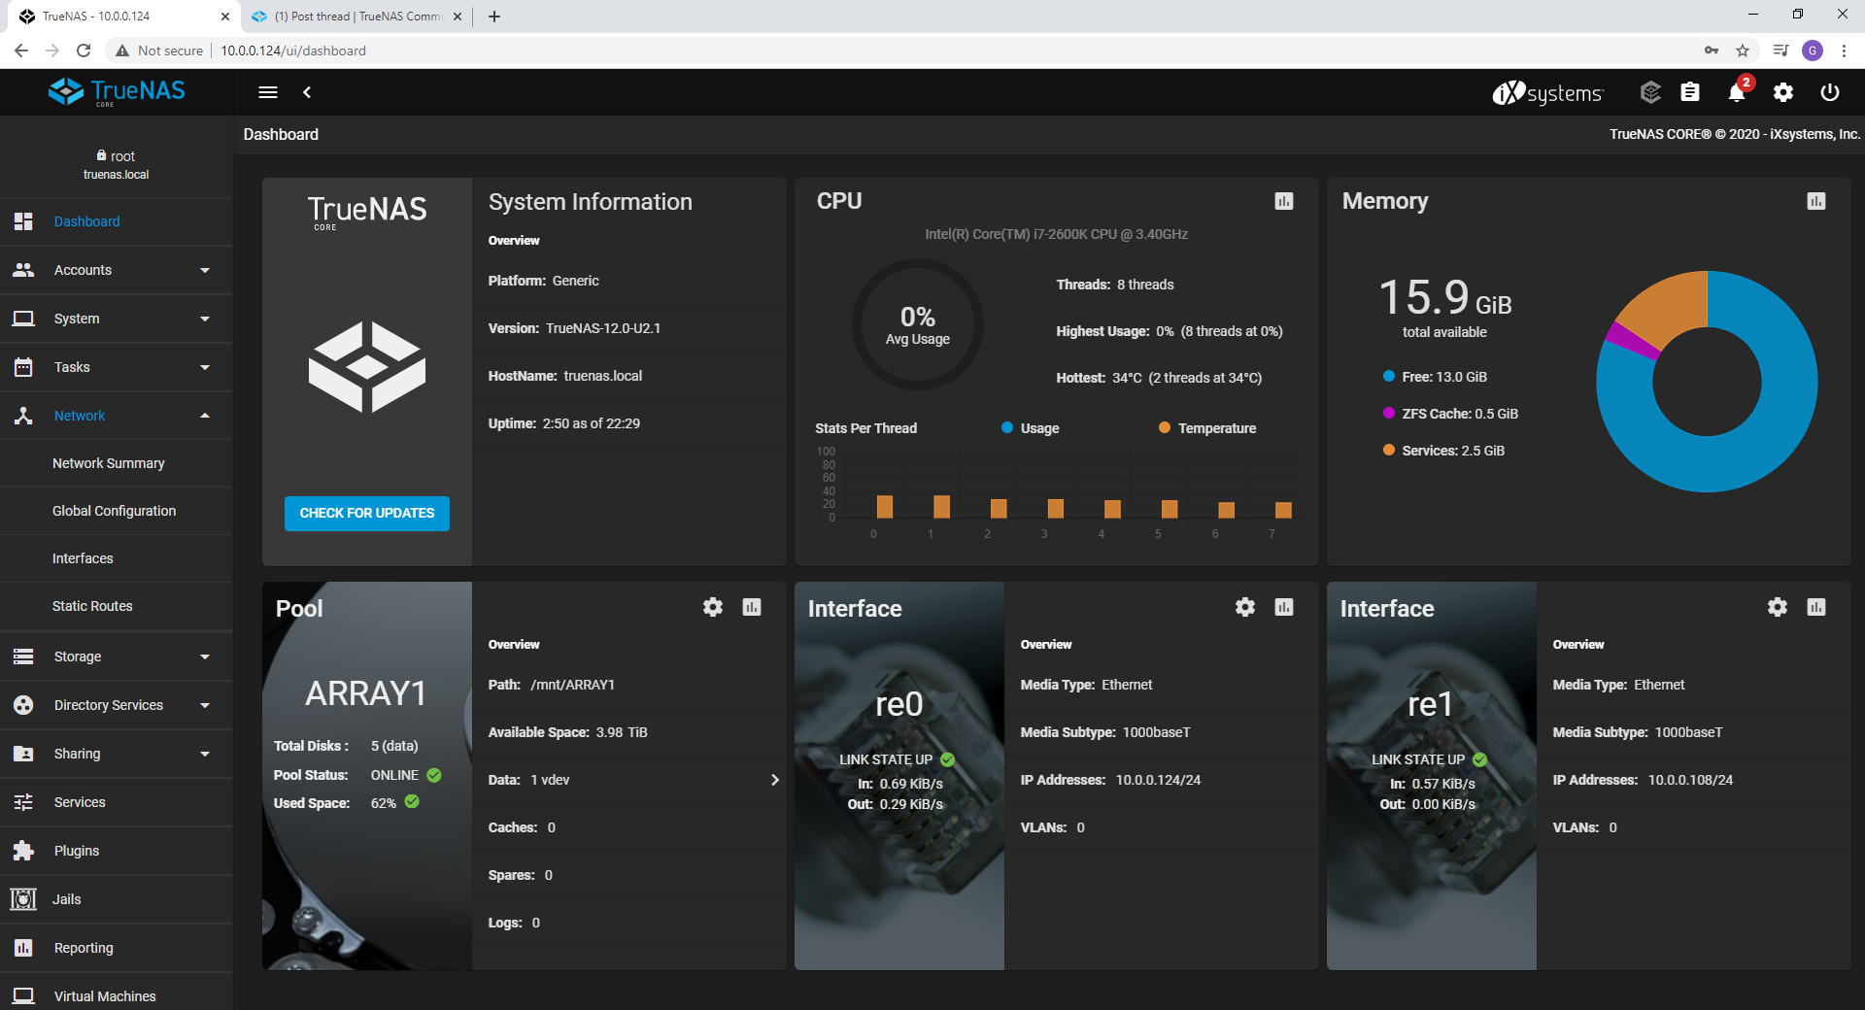1865x1010 pixels.
Task: Click the Usage legend entry
Action: tap(1030, 428)
